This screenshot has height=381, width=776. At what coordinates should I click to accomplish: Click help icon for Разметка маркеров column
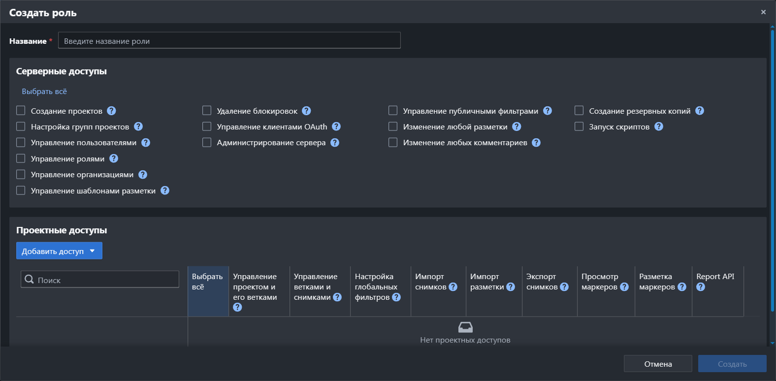pyautogui.click(x=682, y=287)
